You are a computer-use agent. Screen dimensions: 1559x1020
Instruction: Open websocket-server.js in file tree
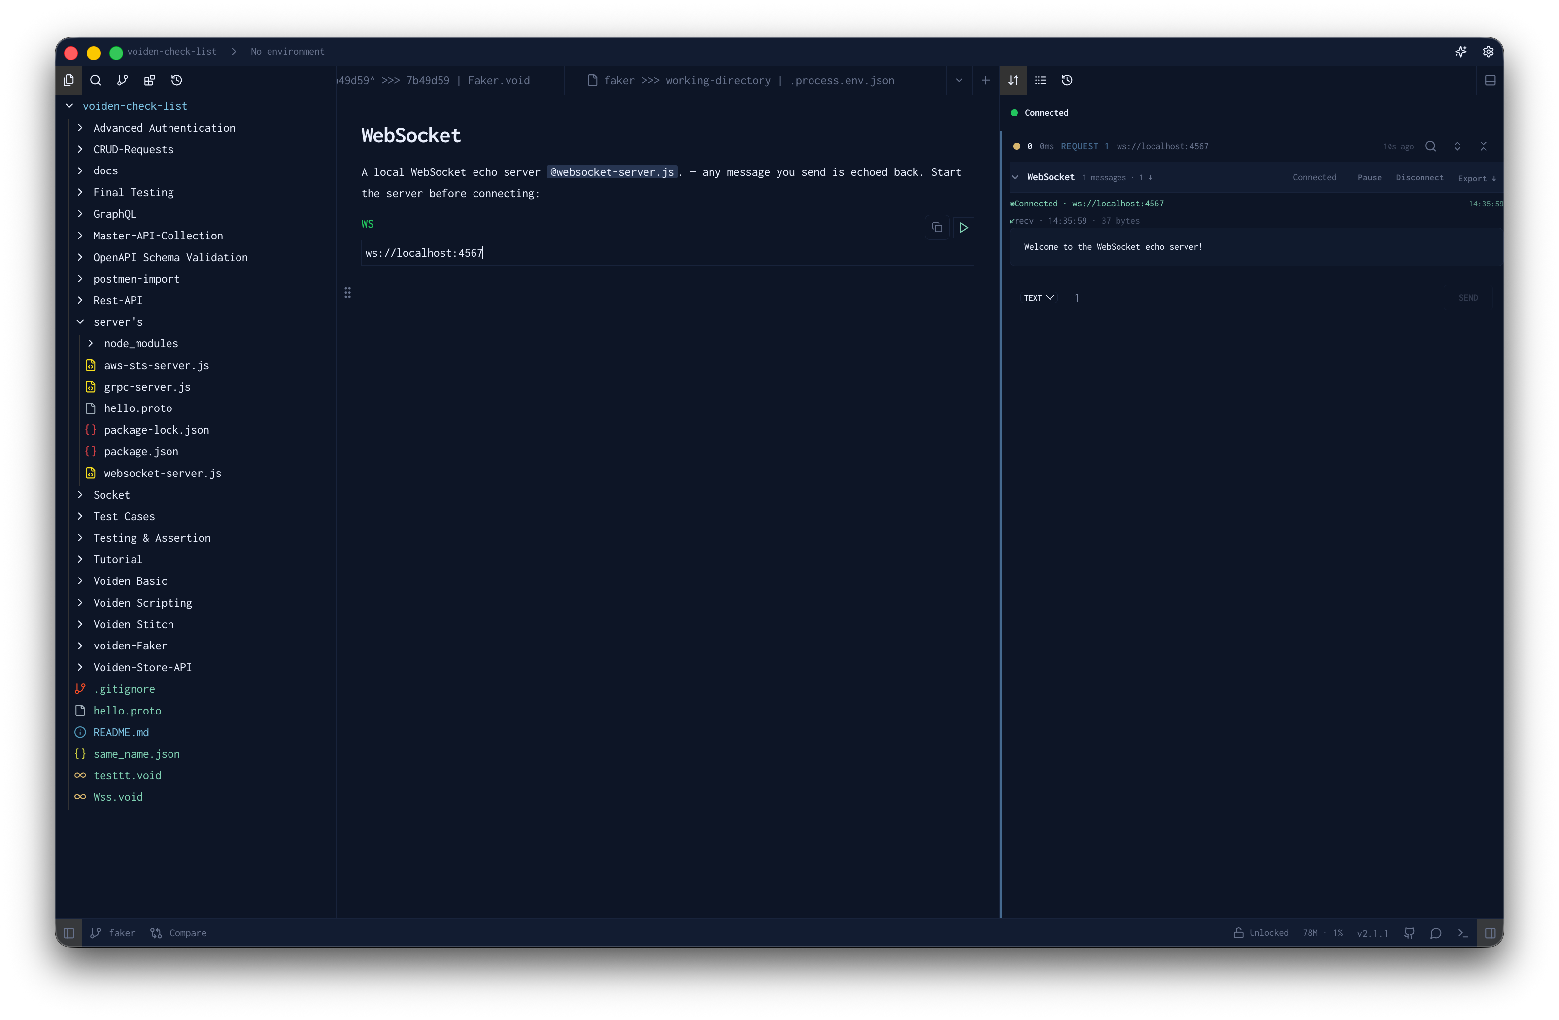[163, 473]
